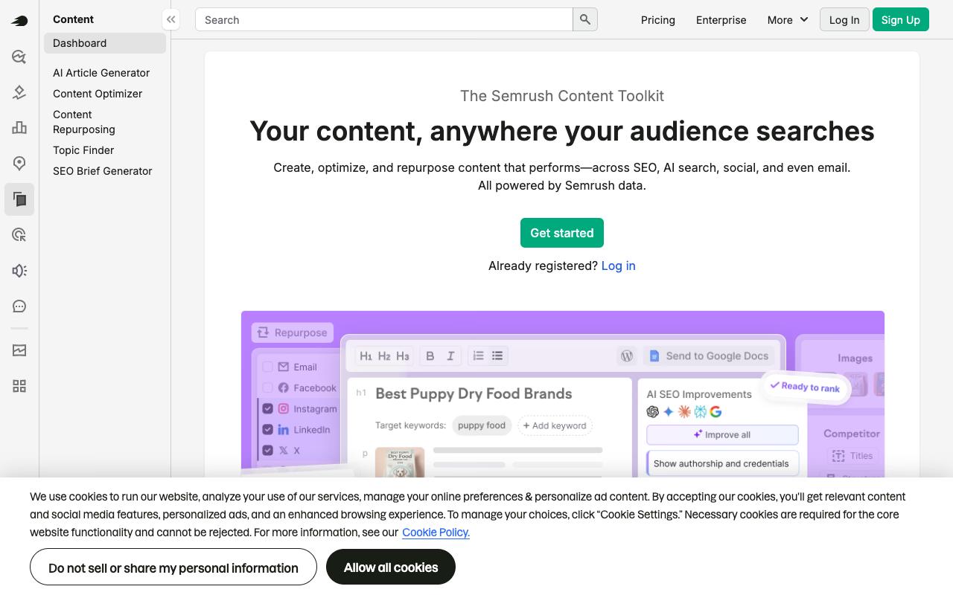The height and width of the screenshot is (595, 953).
Task: Toggle the Instagram checkbox in preview
Action: pyautogui.click(x=267, y=408)
